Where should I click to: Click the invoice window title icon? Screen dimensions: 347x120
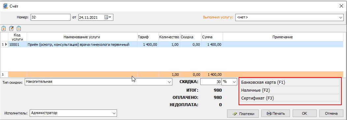5,6
